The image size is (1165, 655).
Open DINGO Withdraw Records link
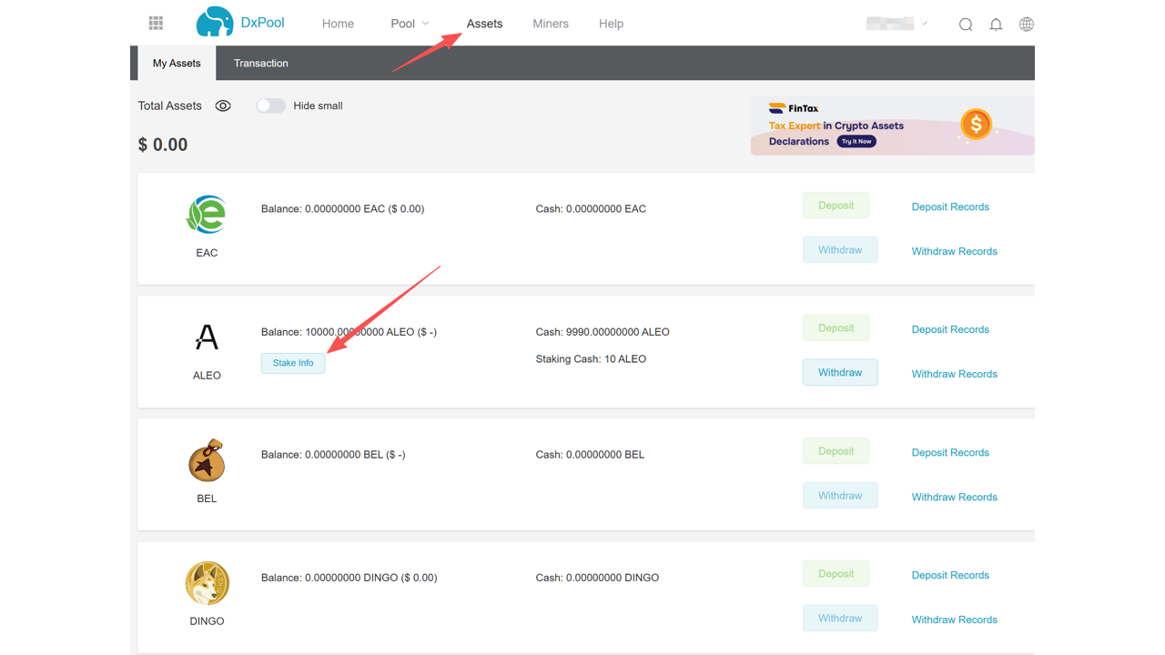click(955, 620)
